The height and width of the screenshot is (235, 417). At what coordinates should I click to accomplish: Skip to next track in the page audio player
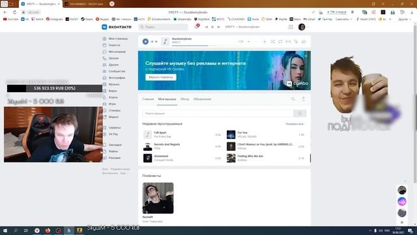tap(156, 42)
